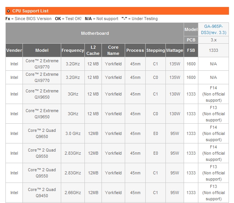This screenshot has height=203, width=234.
Task: Click the Core Name column header
Action: pos(113,50)
